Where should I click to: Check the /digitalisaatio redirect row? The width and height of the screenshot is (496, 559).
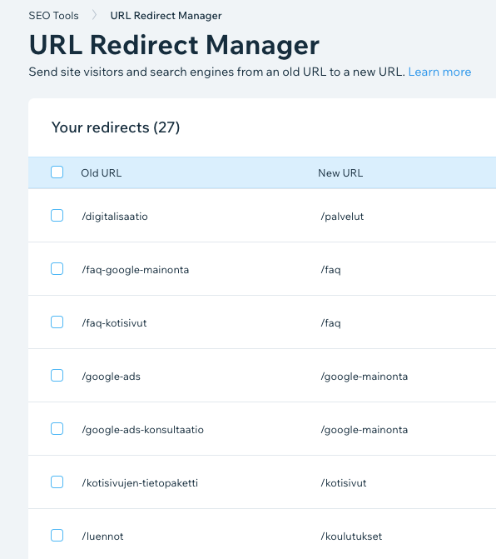[x=57, y=216]
